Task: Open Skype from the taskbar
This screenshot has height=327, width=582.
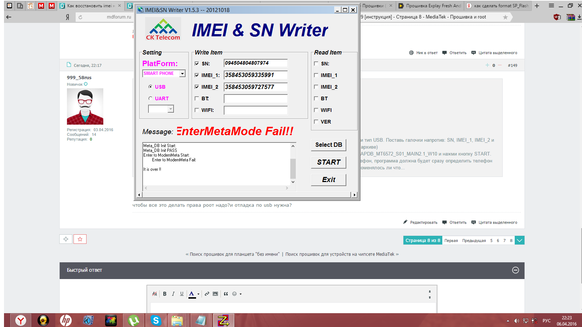Action: (x=156, y=320)
